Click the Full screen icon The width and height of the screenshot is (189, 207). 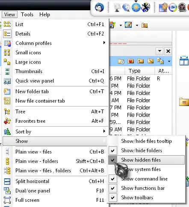(7, 200)
